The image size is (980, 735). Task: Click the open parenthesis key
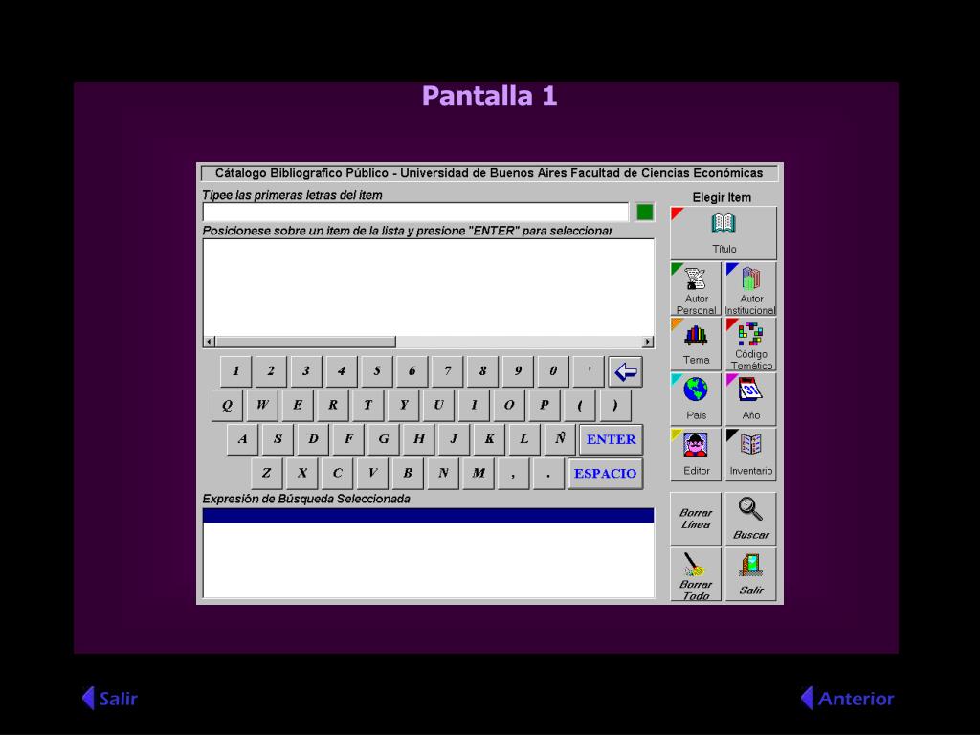click(579, 406)
